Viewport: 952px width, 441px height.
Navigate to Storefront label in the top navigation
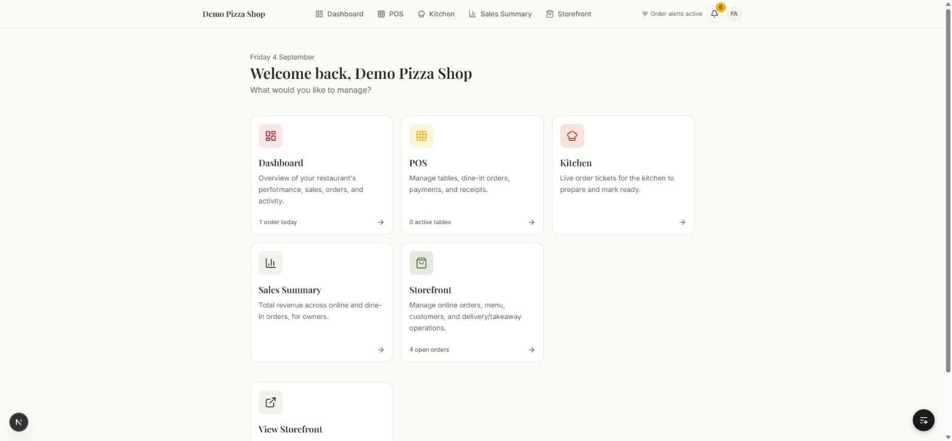(574, 14)
